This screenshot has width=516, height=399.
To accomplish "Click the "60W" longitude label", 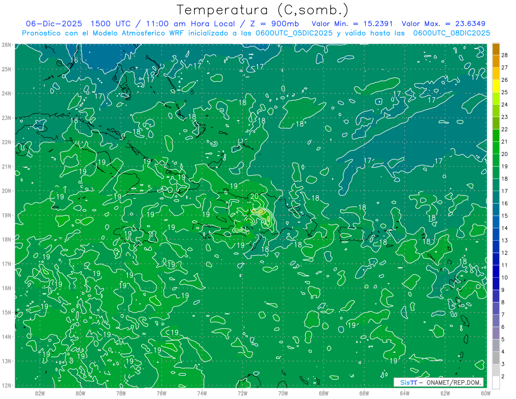I will (x=485, y=393).
